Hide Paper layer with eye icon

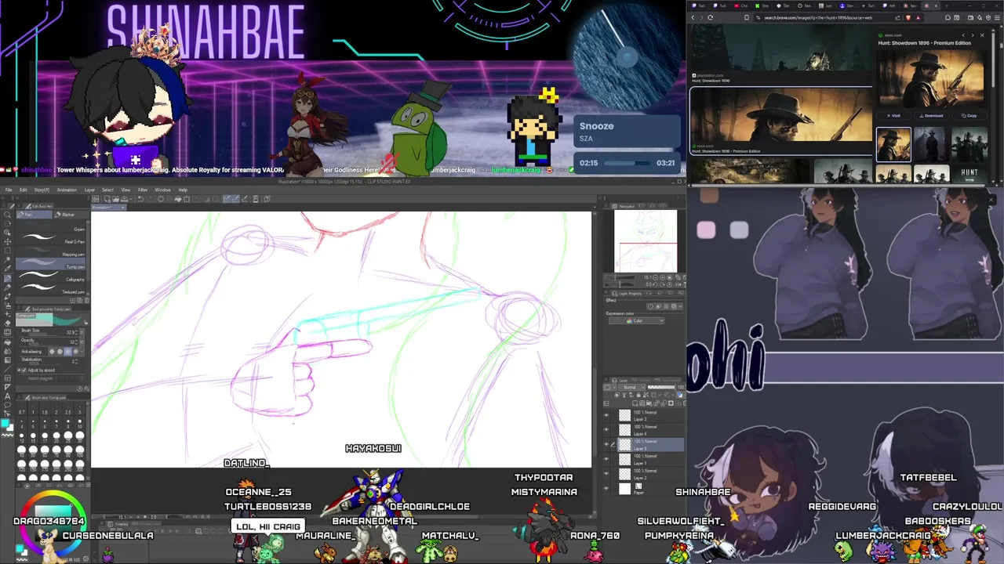(x=606, y=488)
